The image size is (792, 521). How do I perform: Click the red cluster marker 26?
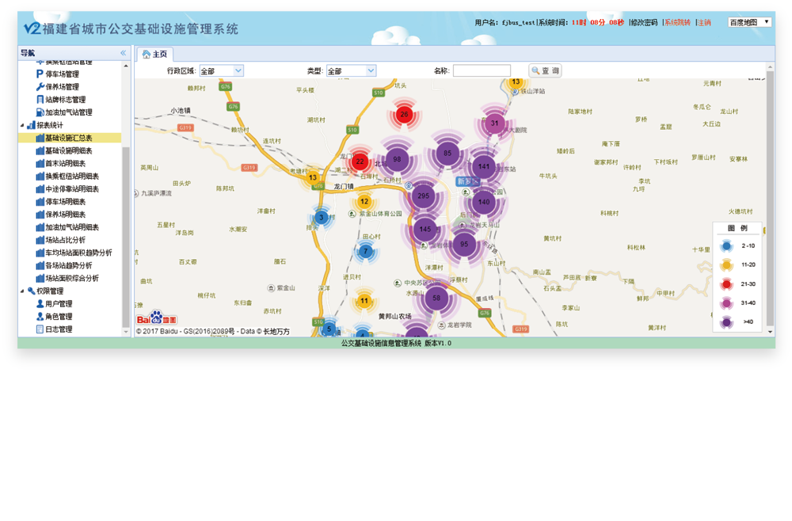pyautogui.click(x=404, y=115)
